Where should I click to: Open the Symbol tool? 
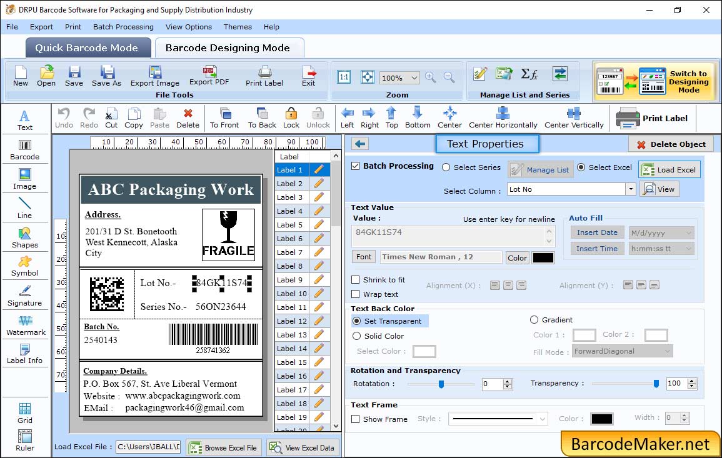point(25,267)
